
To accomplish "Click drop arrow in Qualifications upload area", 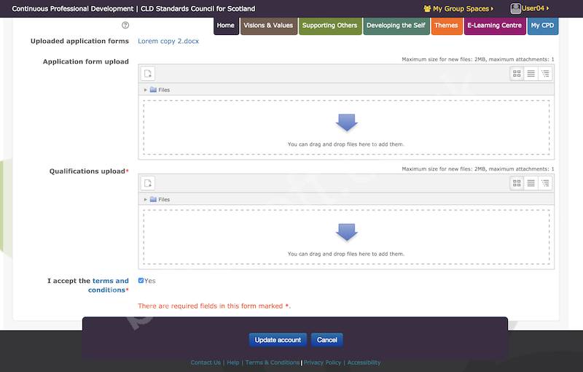I will click(347, 232).
